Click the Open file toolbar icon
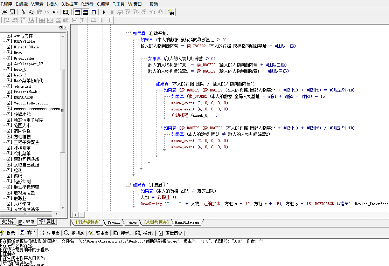The width and height of the screenshot is (389, 266). (x=4, y=12)
